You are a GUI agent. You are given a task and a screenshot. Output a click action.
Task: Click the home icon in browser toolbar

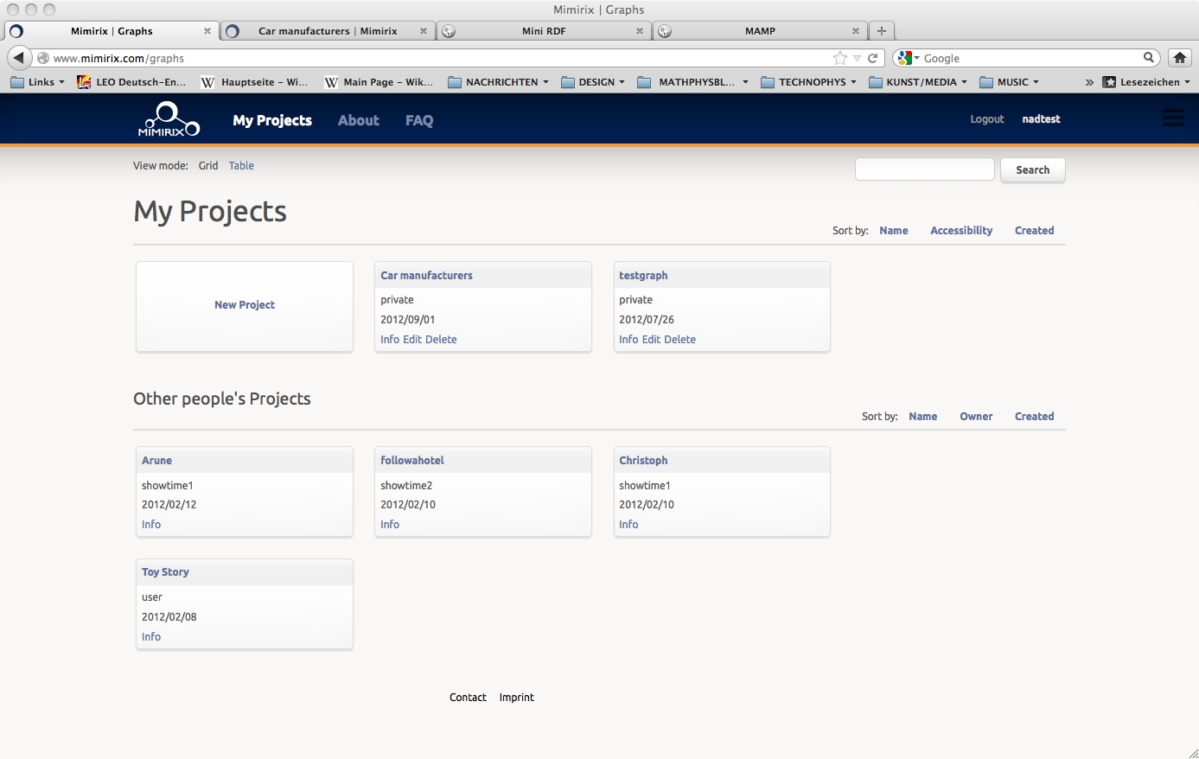click(1179, 58)
